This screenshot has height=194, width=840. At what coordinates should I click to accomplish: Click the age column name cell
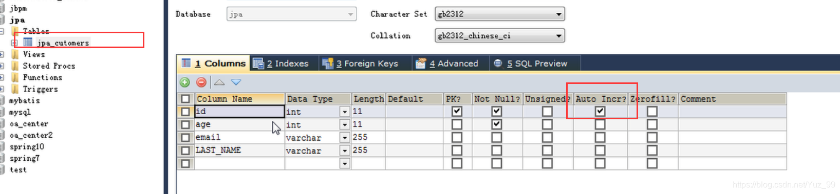coord(239,124)
